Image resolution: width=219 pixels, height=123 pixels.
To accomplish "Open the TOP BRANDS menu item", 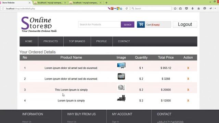I will (77, 41).
